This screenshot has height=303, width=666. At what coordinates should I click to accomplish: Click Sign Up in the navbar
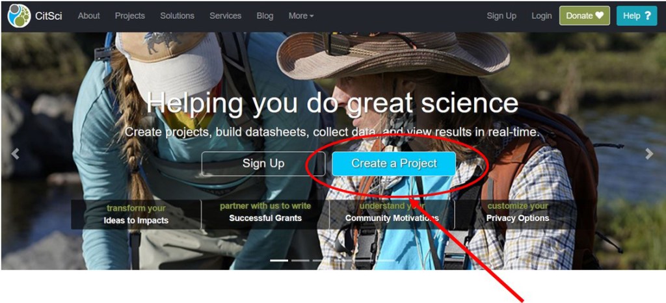(x=501, y=16)
